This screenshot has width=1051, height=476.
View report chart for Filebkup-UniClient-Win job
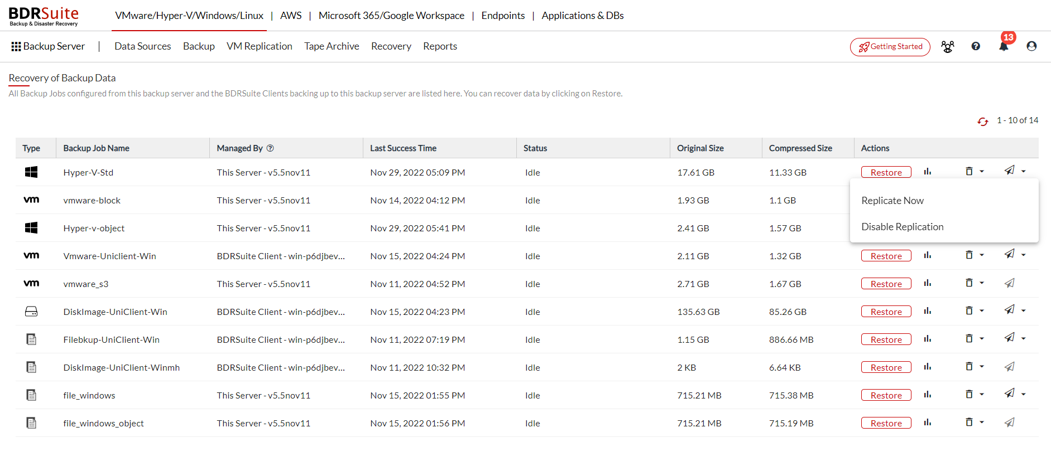pos(928,339)
